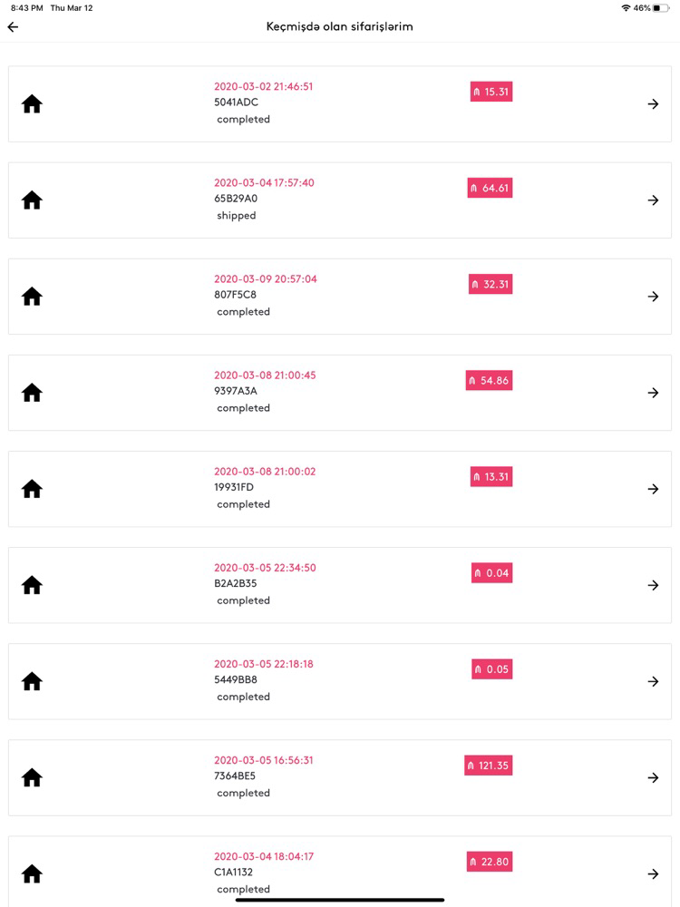Click home icon for order 19931FD

point(32,489)
